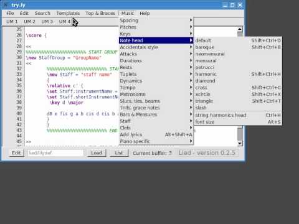Click the \new StaffGroup line
The width and height of the screenshot is (299, 224).
click(64, 58)
